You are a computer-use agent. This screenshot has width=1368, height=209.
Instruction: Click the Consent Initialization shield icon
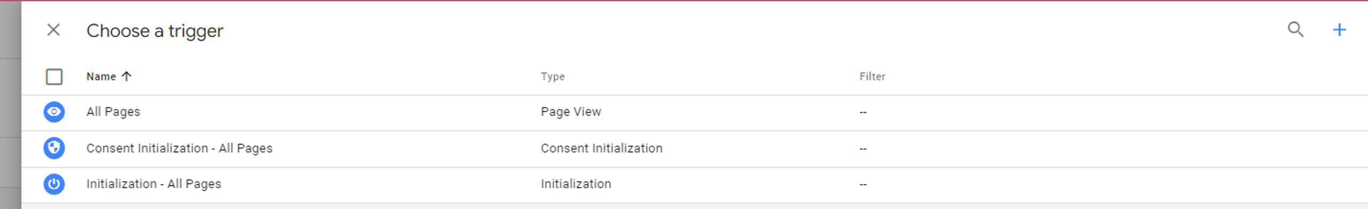[x=54, y=148]
